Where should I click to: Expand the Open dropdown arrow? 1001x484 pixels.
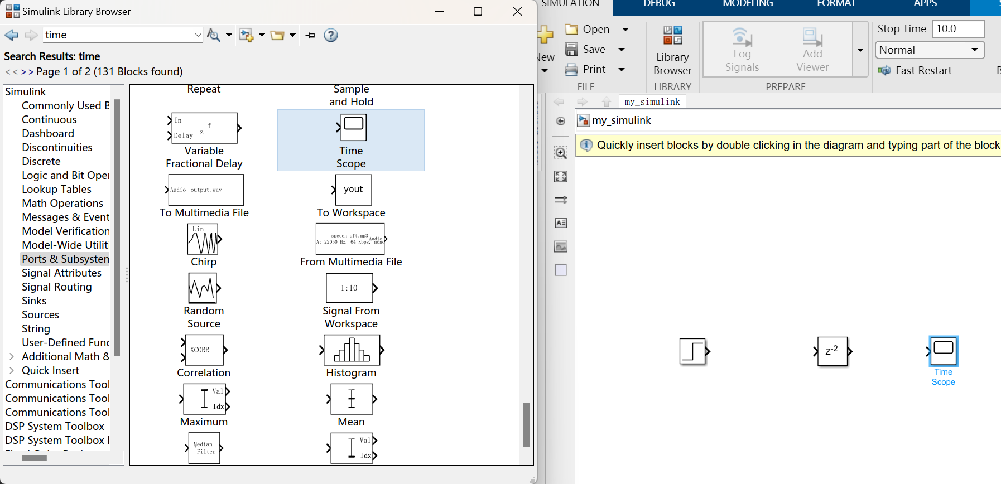(625, 29)
